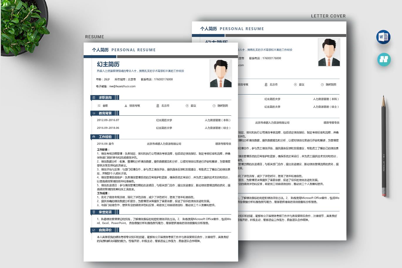The height and width of the screenshot is (268, 402).
Task: Click the location icon beside 北京市, back page
Action: [x=266, y=85]
